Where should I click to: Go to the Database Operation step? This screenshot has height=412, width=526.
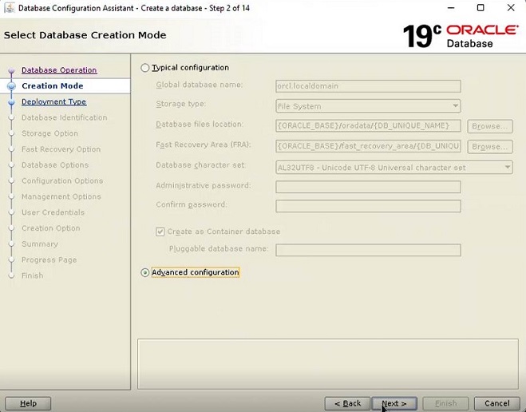(x=59, y=70)
